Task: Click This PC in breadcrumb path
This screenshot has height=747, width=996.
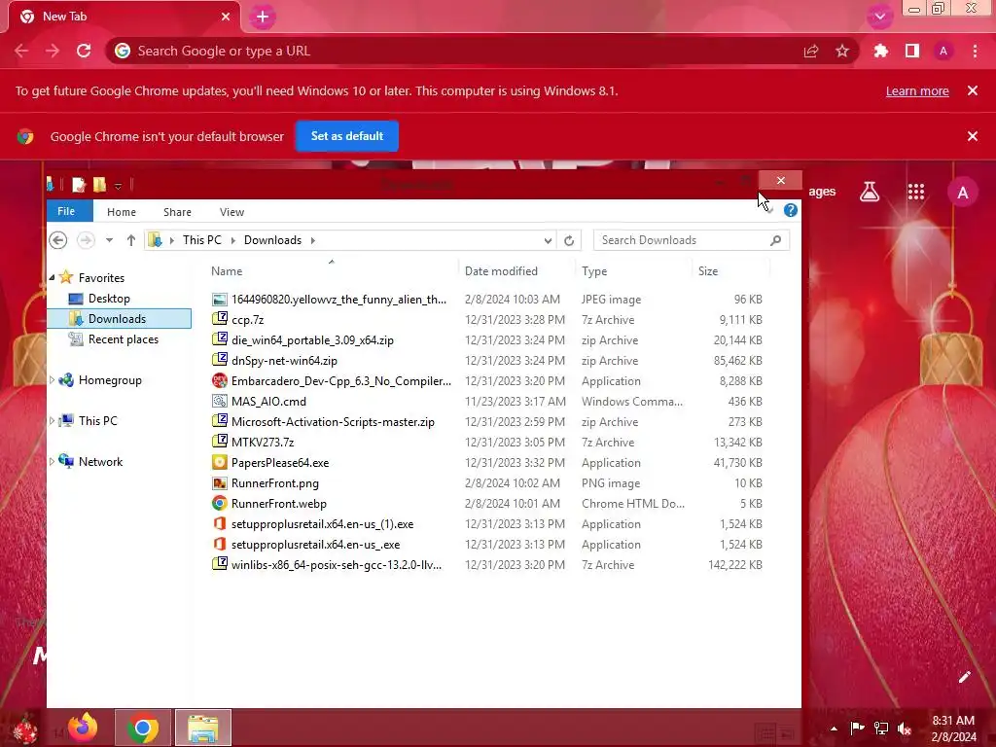Action: tap(202, 240)
